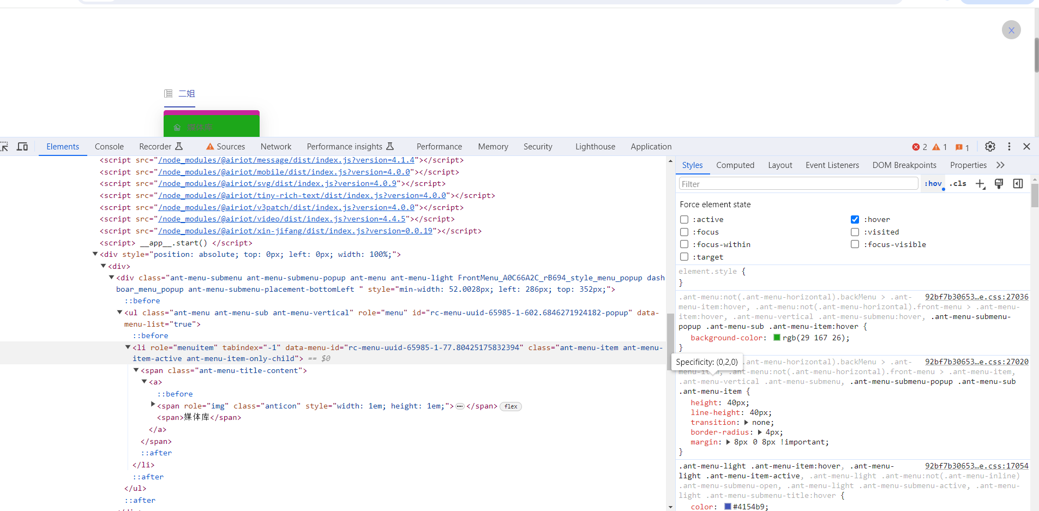Enable the :target forced state
Image resolution: width=1039 pixels, height=511 pixels.
pos(684,257)
